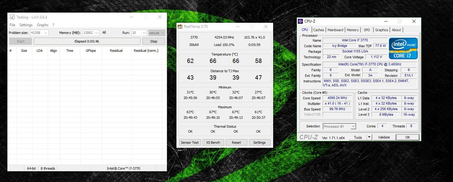Image resolution: width=453 pixels, height=182 pixels.
Task: Open the Settings menu in LinX
Action: 26,25
